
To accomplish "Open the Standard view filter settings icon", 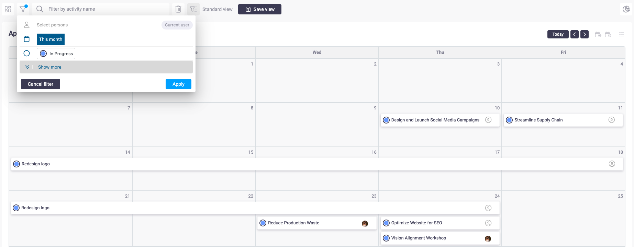I will (x=193, y=9).
